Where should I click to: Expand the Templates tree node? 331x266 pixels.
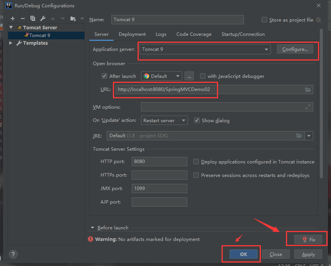click(11, 43)
